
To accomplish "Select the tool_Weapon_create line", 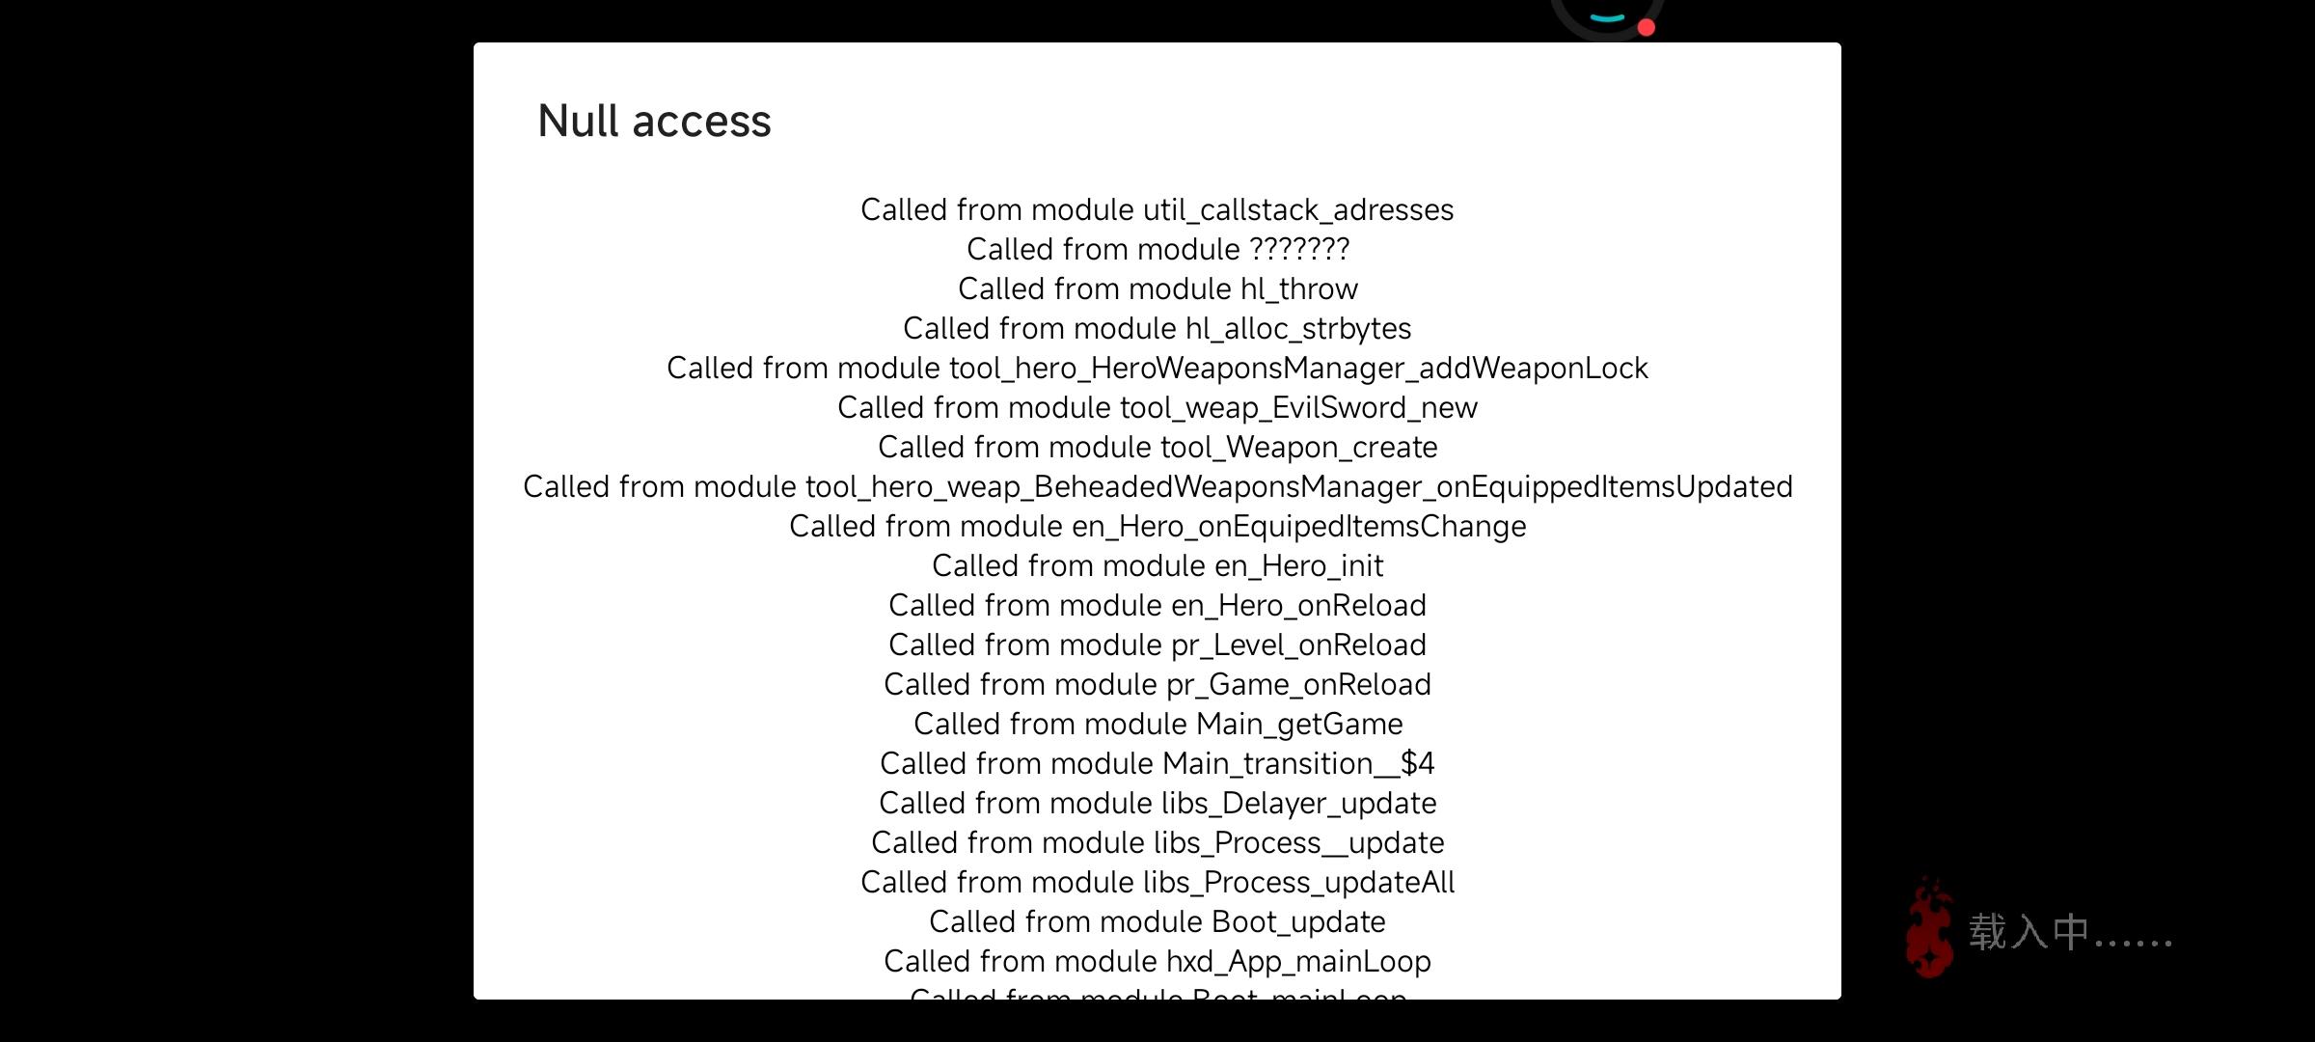I will 1157,448.
